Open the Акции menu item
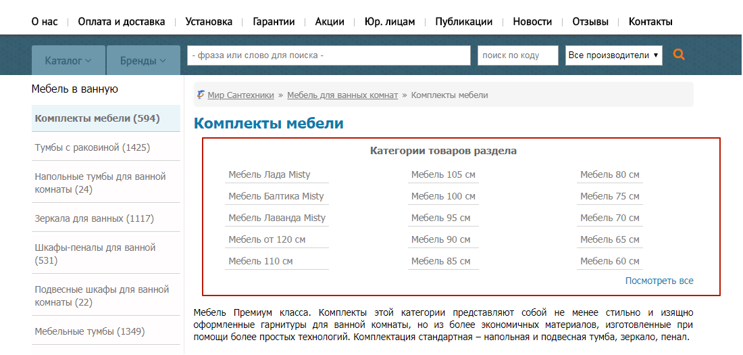Viewport: 743px width, 355px height. tap(330, 22)
